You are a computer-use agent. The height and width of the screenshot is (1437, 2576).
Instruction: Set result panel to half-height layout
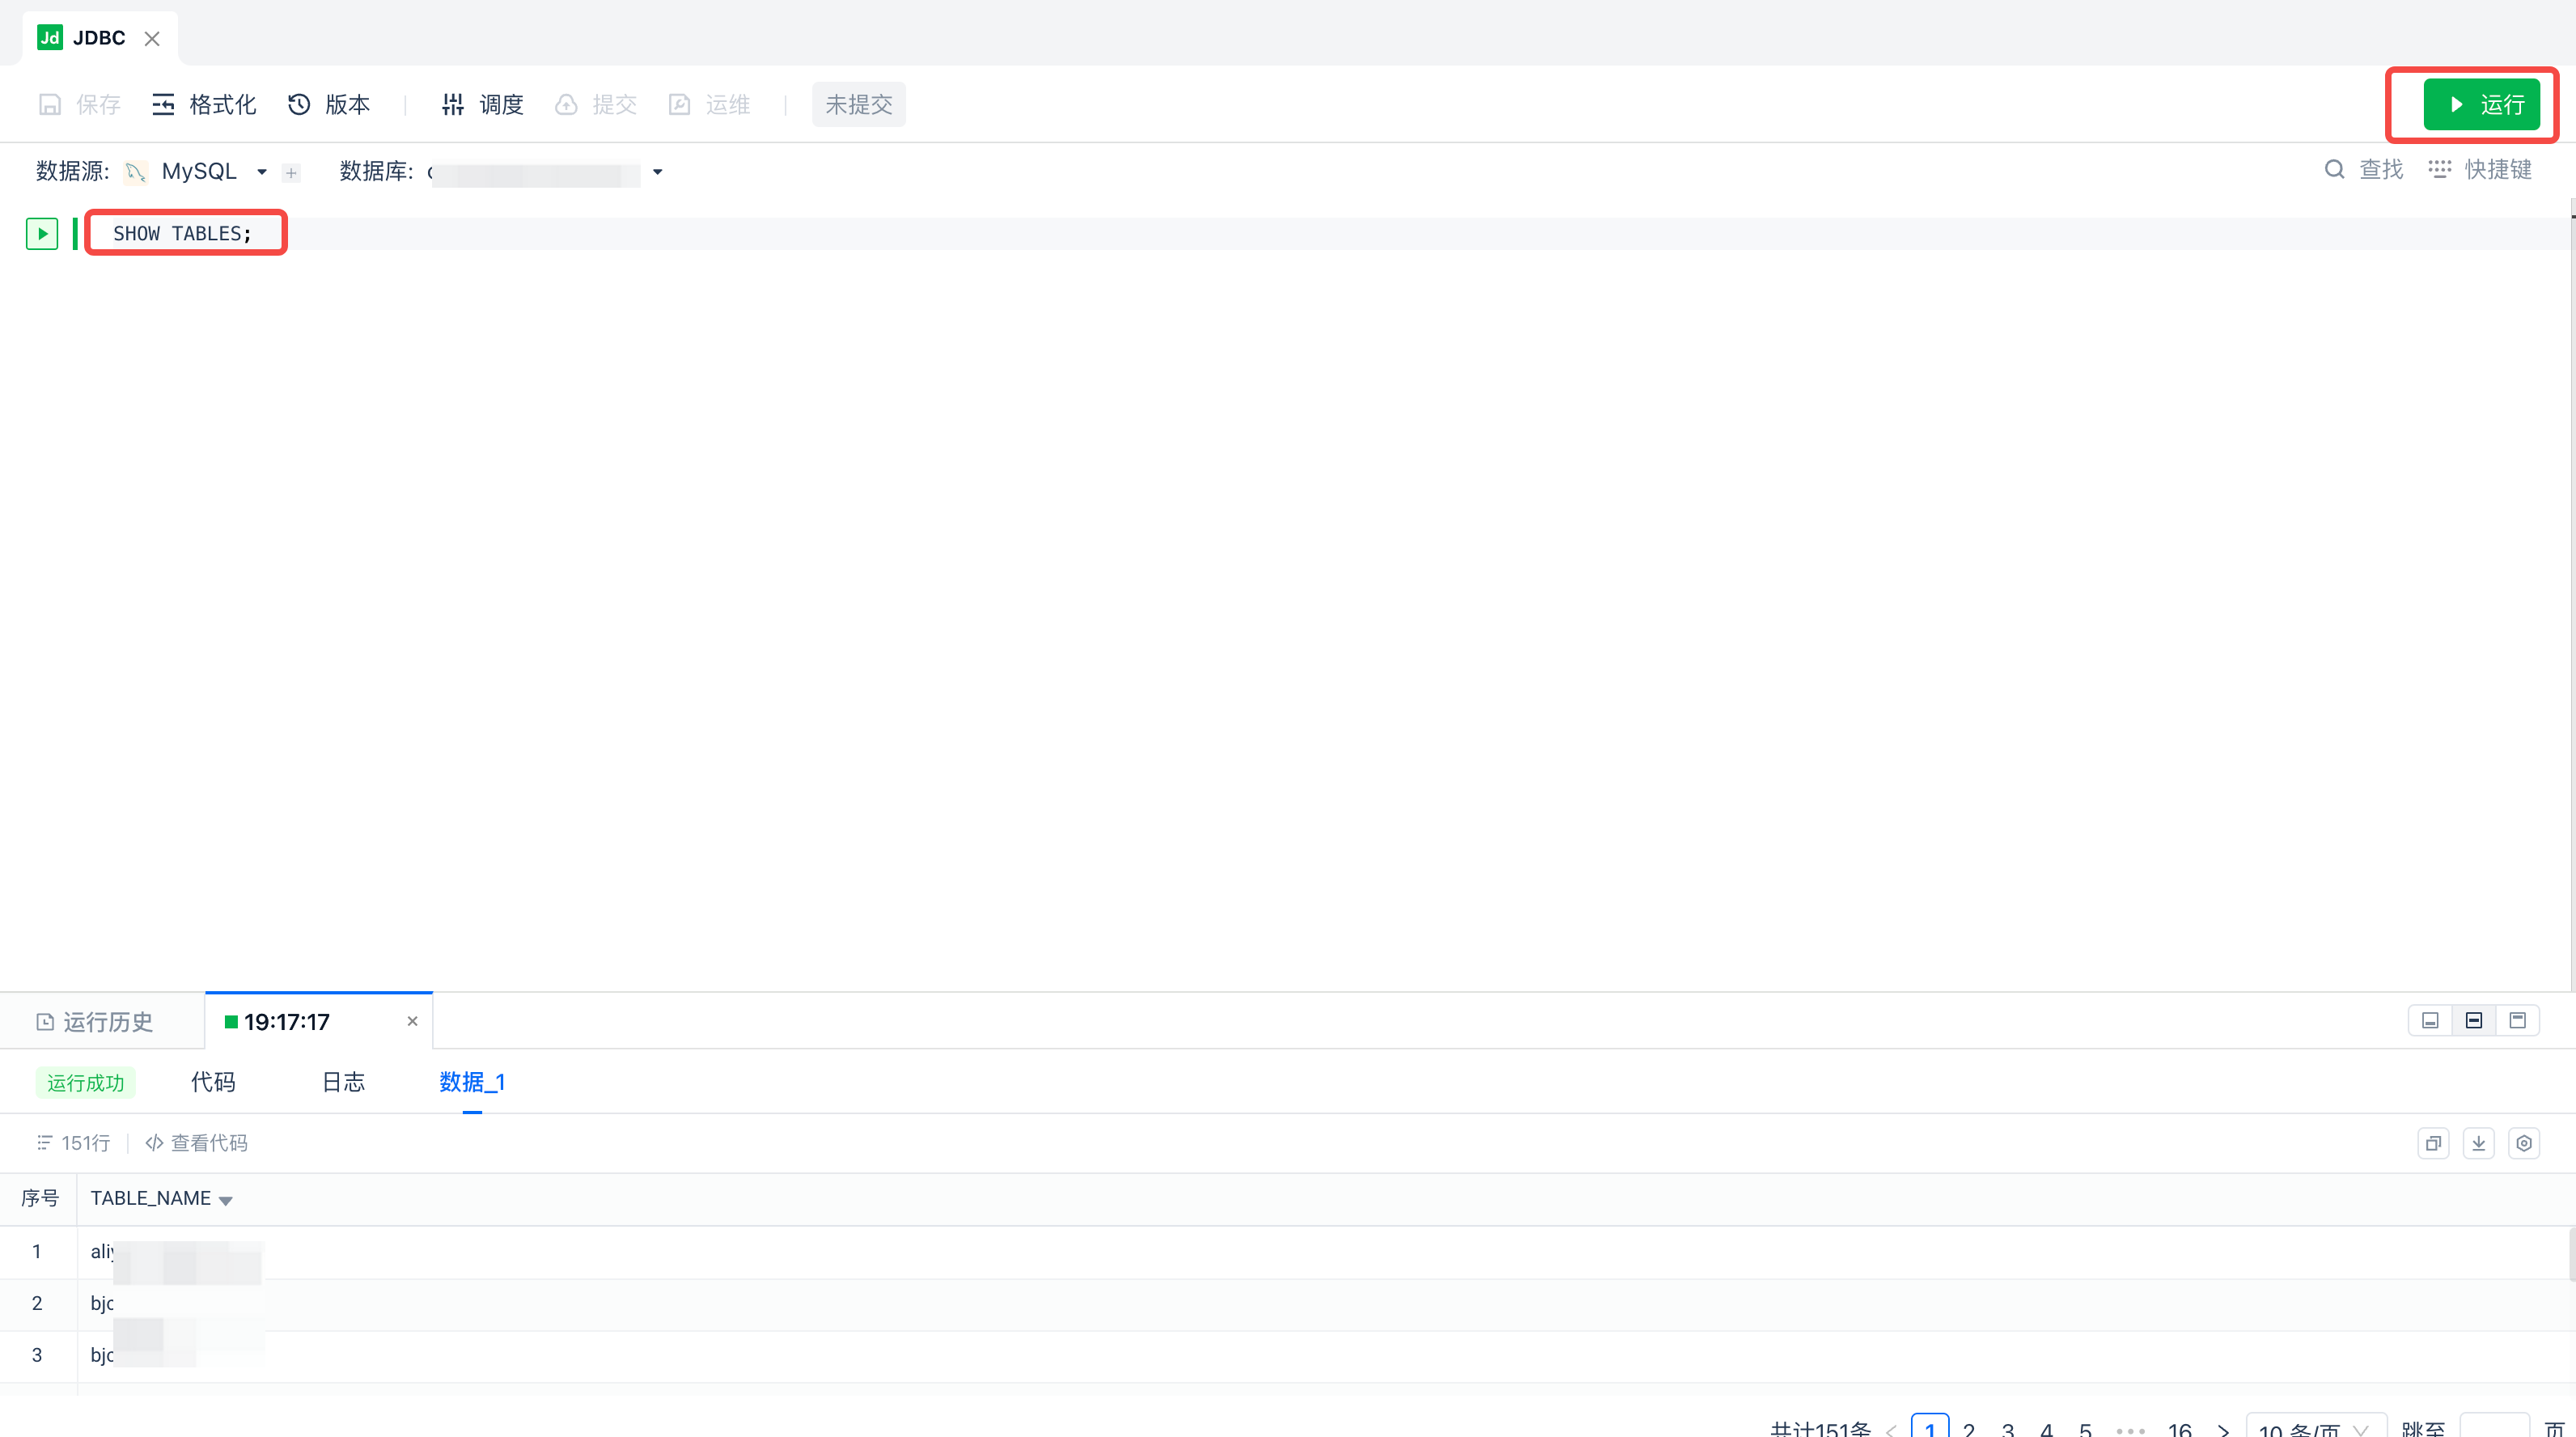point(2474,1021)
